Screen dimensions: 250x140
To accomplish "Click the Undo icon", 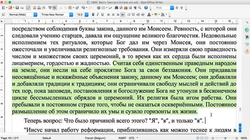I will point(83,8).
